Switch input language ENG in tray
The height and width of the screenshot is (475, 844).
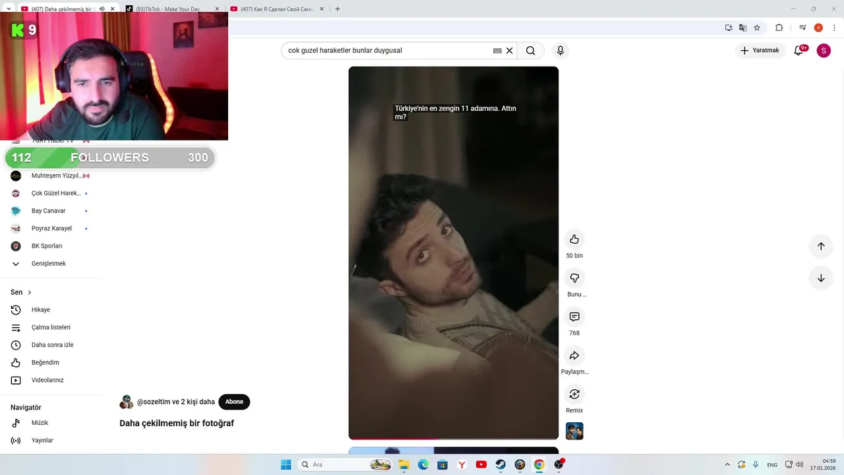[771, 464]
